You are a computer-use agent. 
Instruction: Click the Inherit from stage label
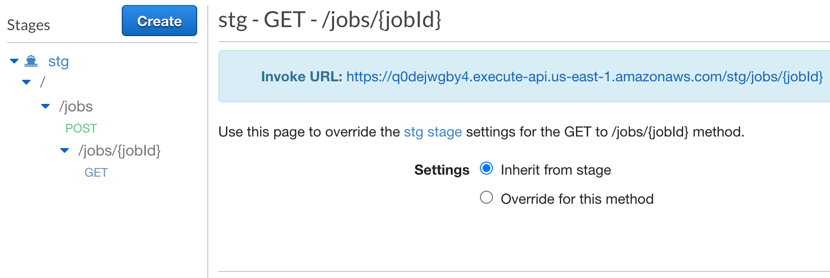tap(556, 170)
